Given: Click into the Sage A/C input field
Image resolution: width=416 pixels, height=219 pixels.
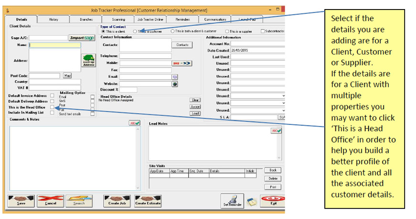Looking at the screenshot, I should point(48,38).
